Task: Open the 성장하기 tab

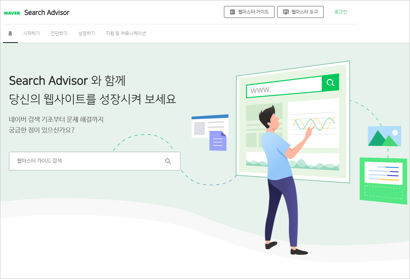Action: click(87, 33)
